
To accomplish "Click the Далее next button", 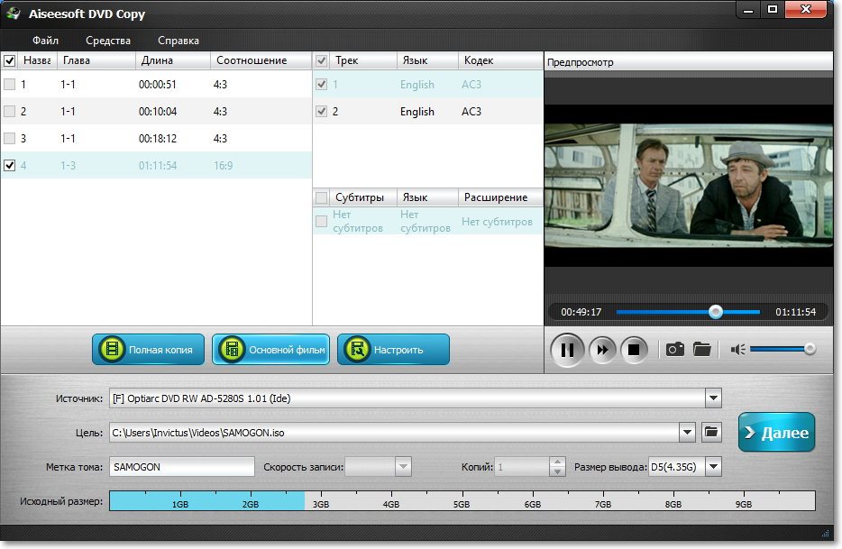I will (776, 432).
